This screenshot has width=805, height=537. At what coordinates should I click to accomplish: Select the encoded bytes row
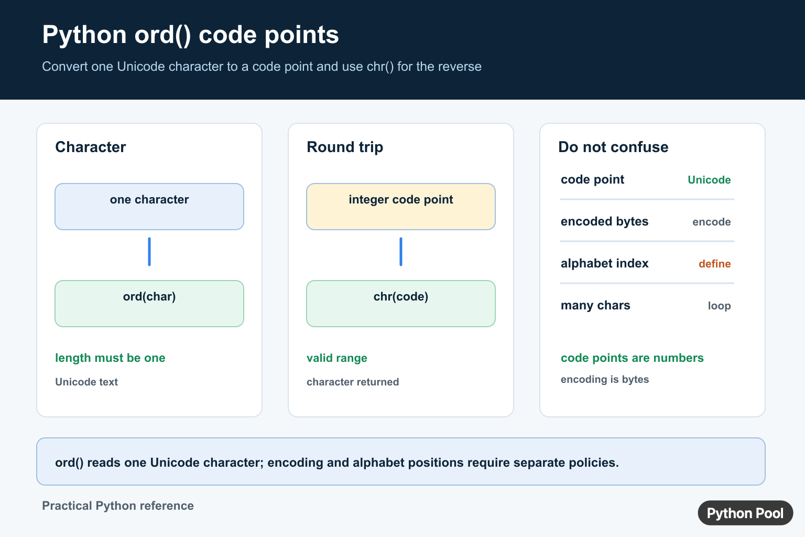coord(647,222)
